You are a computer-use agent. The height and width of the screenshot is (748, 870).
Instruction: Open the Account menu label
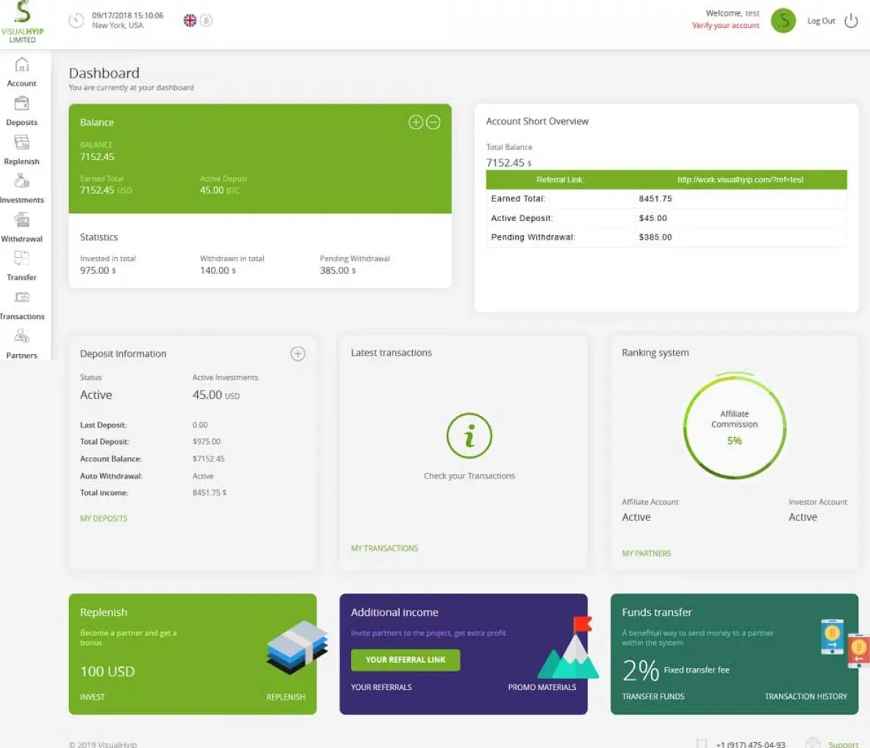click(21, 83)
